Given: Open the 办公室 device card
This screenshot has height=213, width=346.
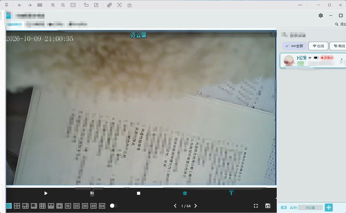Looking at the screenshot, I should 313,60.
